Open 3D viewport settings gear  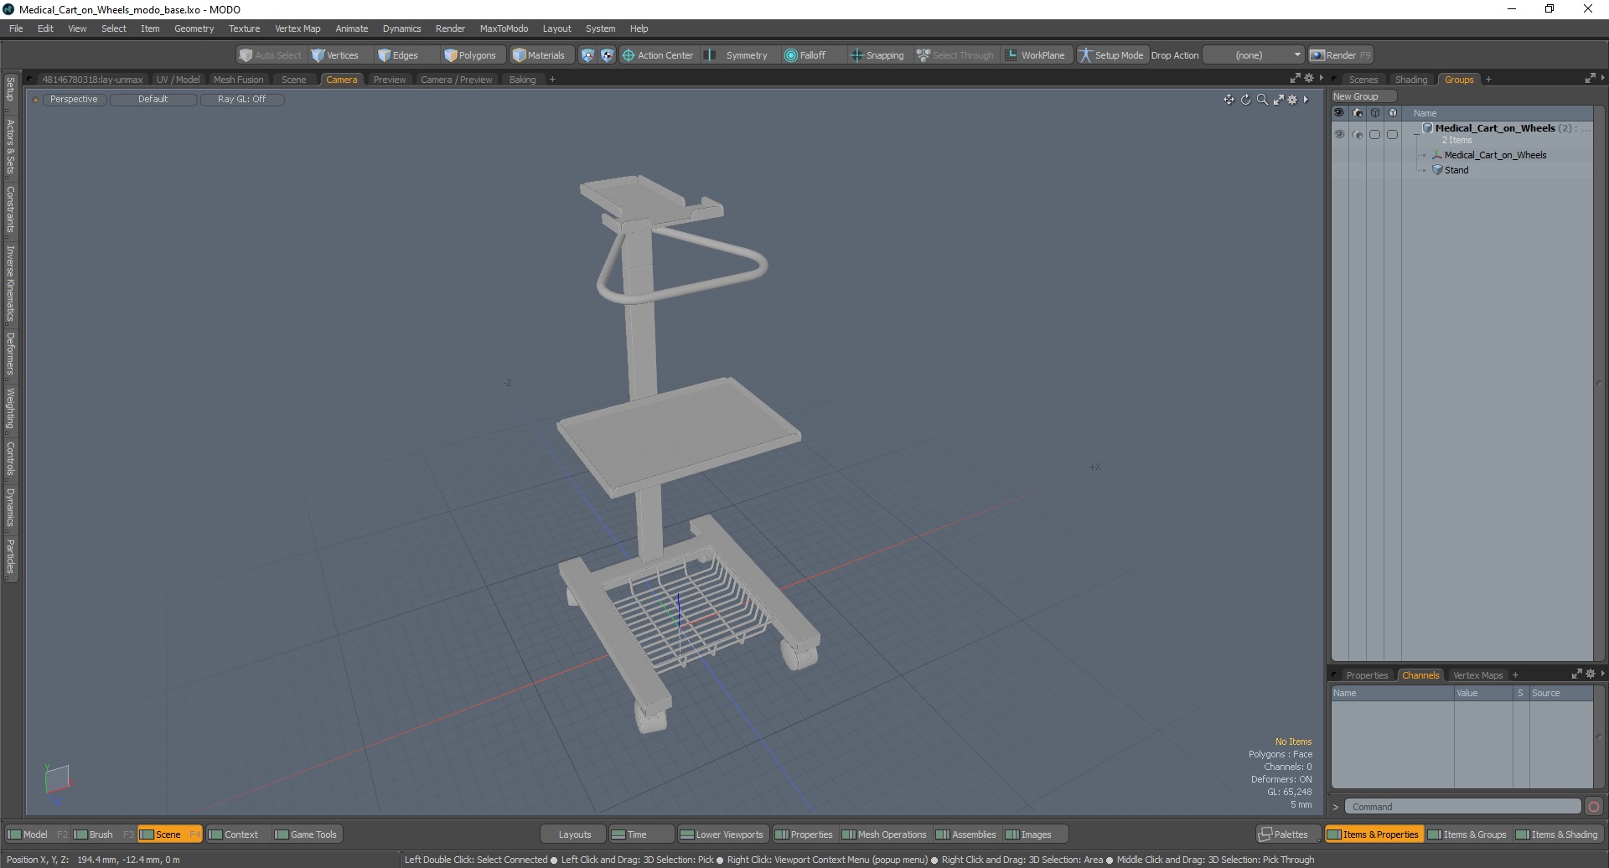pos(1292,100)
